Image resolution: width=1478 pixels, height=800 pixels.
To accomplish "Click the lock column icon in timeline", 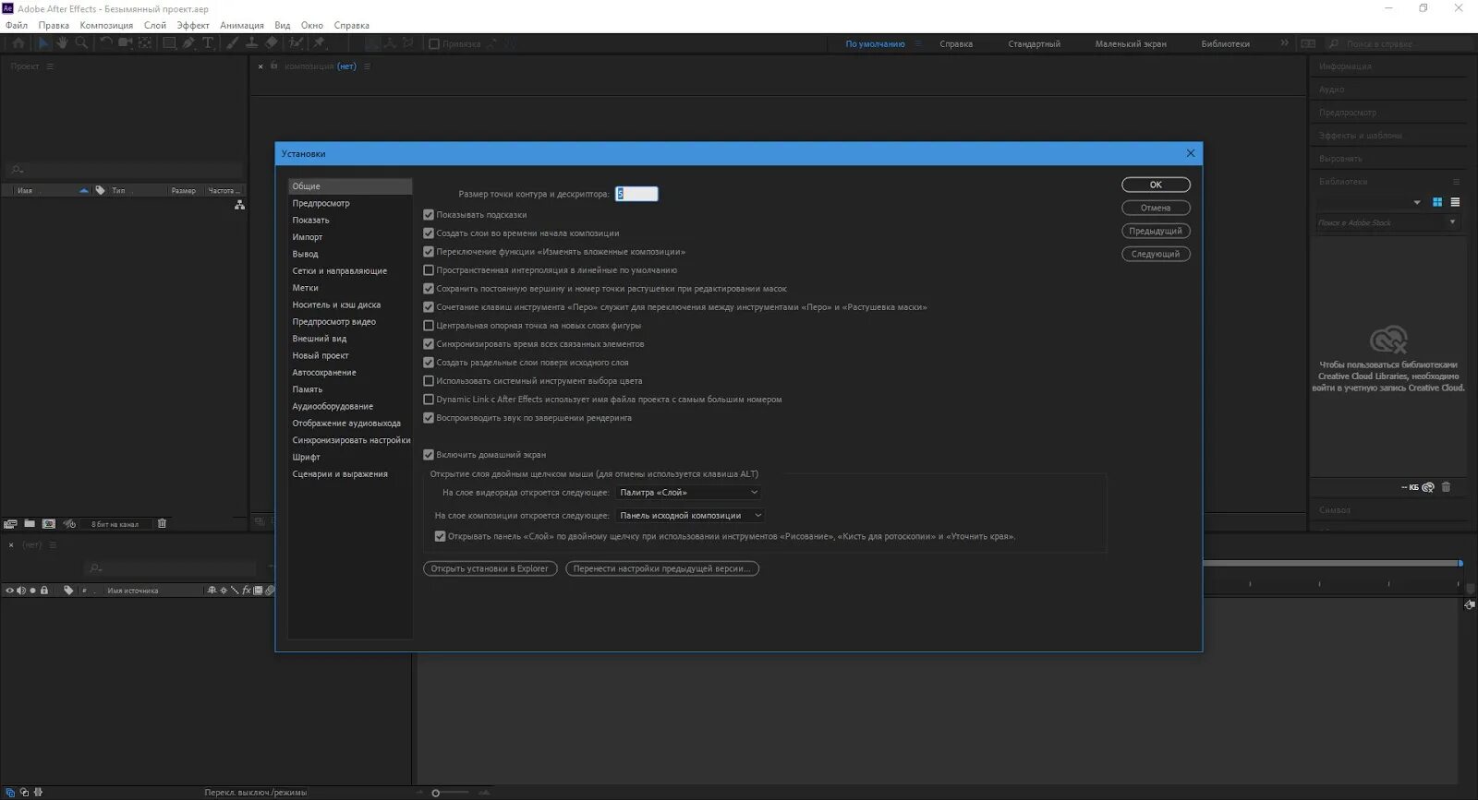I will [43, 591].
